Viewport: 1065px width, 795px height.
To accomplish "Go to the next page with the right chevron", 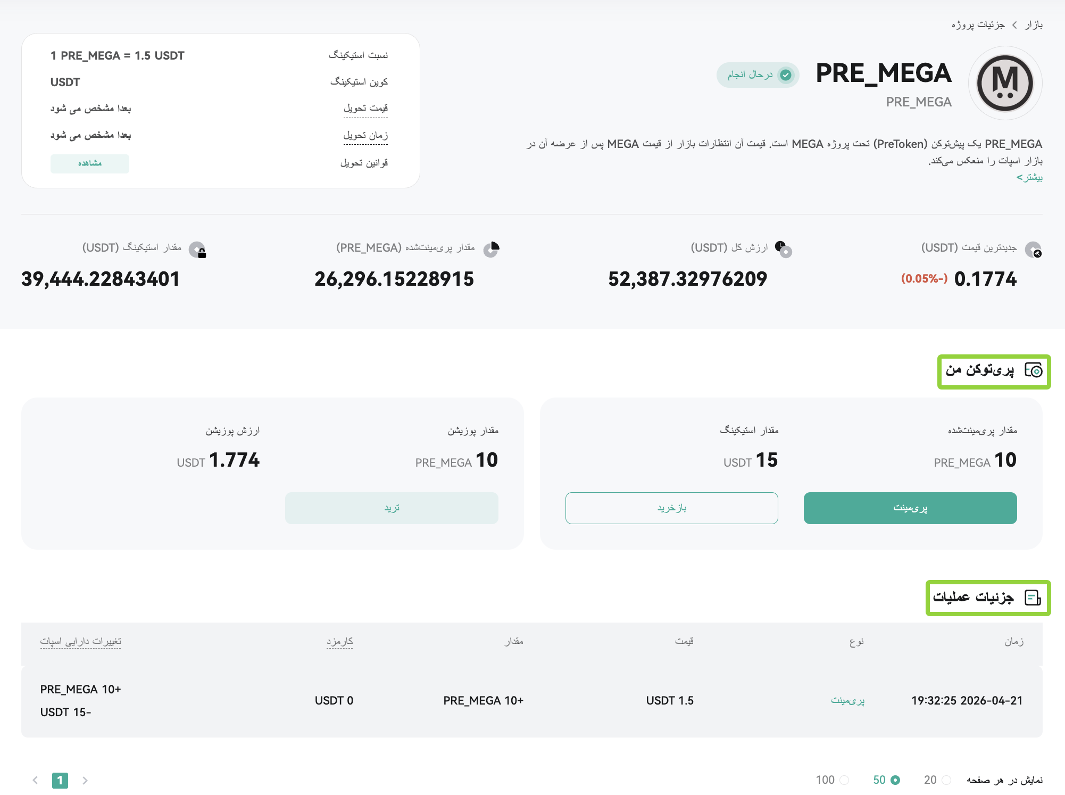I will [x=85, y=780].
